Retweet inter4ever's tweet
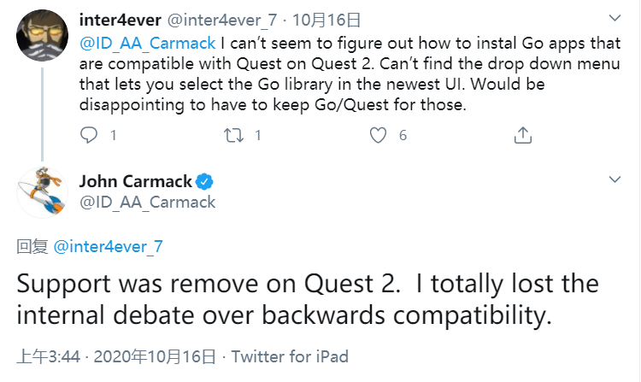The height and width of the screenshot is (382, 641). [233, 135]
